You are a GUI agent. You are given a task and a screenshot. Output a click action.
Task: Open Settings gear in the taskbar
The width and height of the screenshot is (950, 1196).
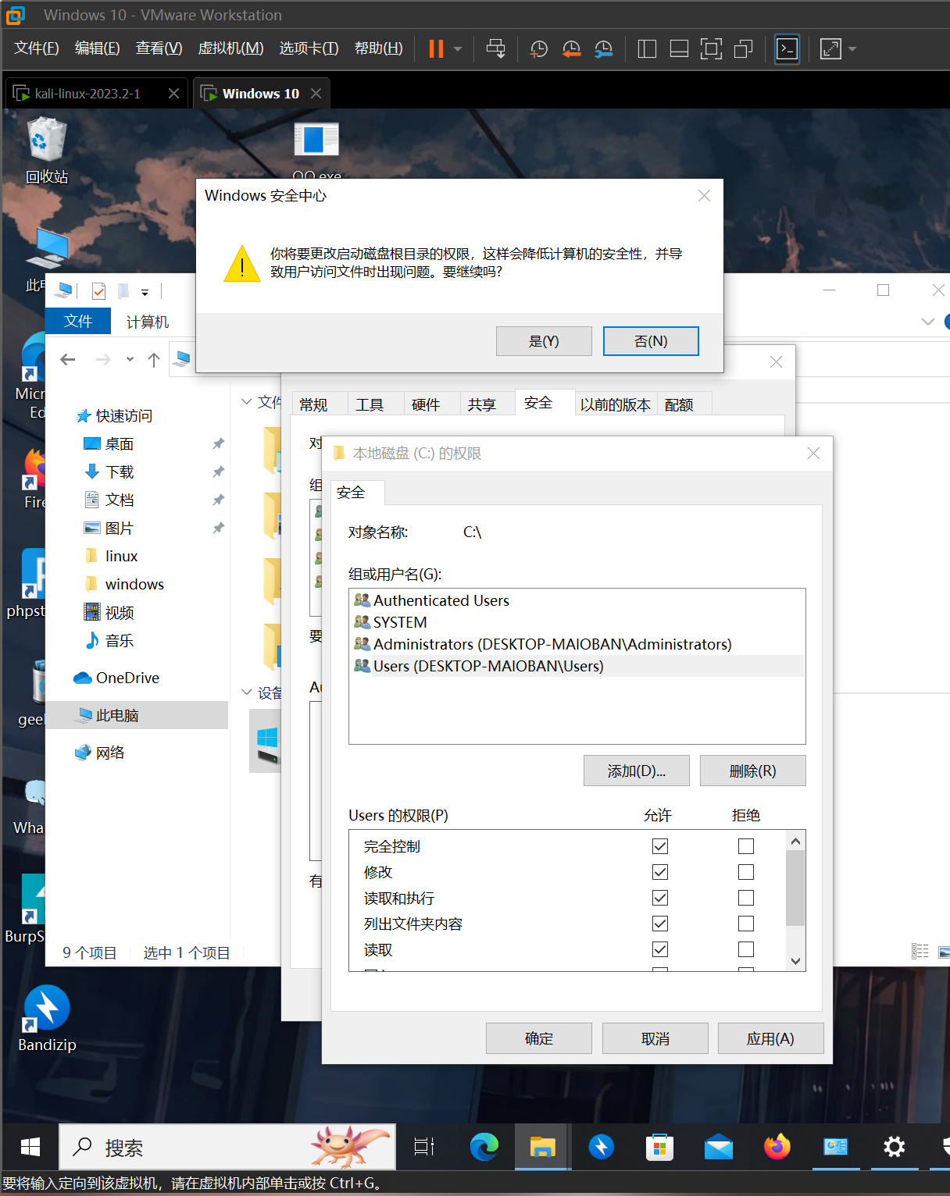[x=895, y=1147]
